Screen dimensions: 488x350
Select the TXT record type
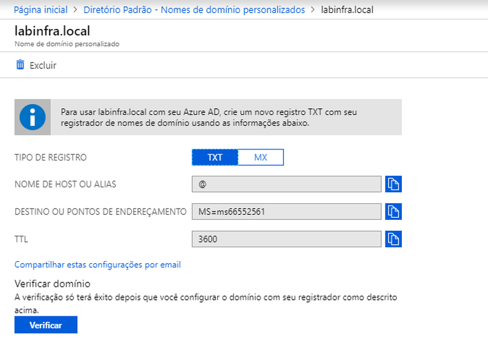click(x=215, y=157)
